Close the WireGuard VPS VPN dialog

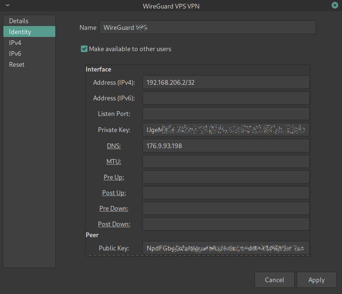pyautogui.click(x=334, y=5)
